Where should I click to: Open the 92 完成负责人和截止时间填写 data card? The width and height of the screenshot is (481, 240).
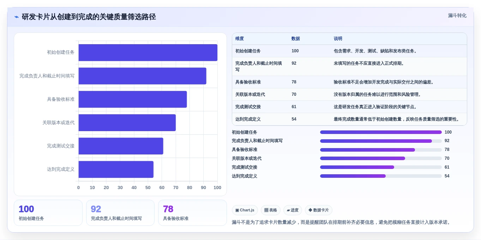pyautogui.click(x=120, y=213)
